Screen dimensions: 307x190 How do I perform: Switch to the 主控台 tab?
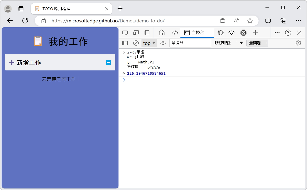pyautogui.click(x=197, y=33)
